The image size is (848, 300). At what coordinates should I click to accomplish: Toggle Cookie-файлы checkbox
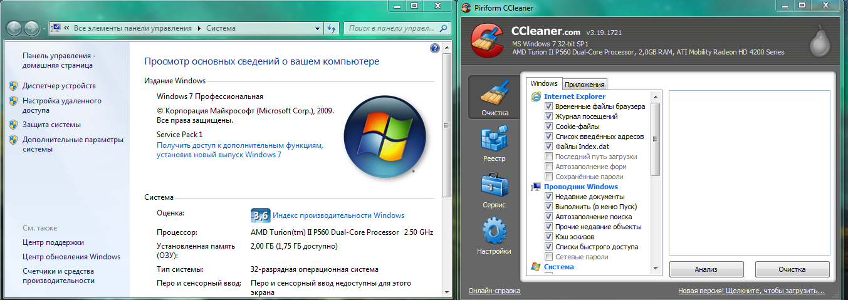(549, 127)
